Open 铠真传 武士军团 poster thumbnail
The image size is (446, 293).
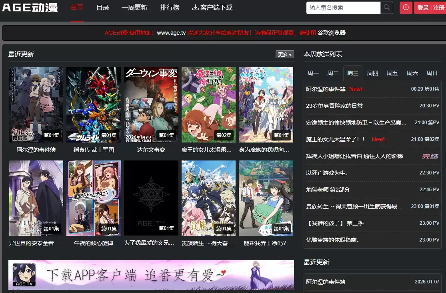tap(94, 105)
